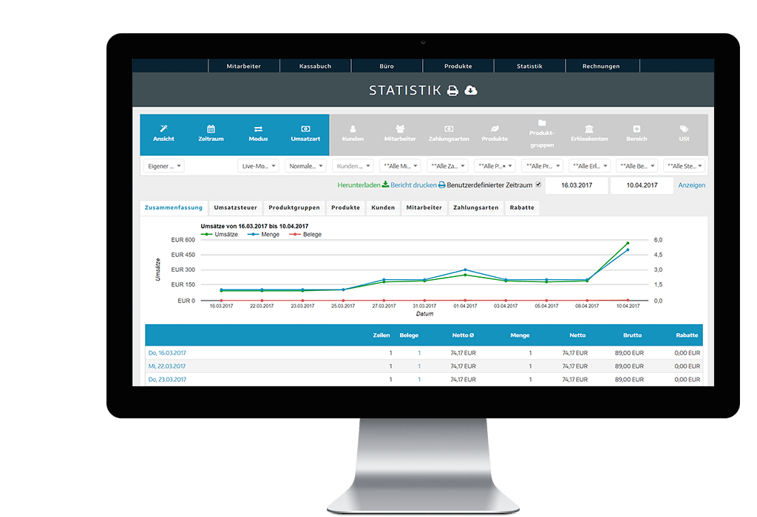Select the Erlösekonten bank icon
The image size is (757, 517).
(x=589, y=129)
